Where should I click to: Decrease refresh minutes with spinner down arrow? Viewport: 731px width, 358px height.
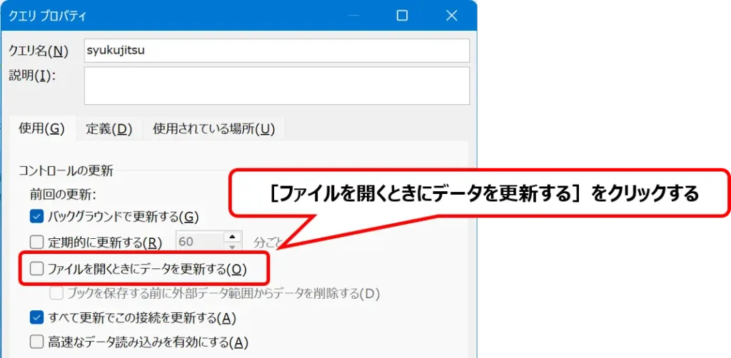[x=233, y=247]
